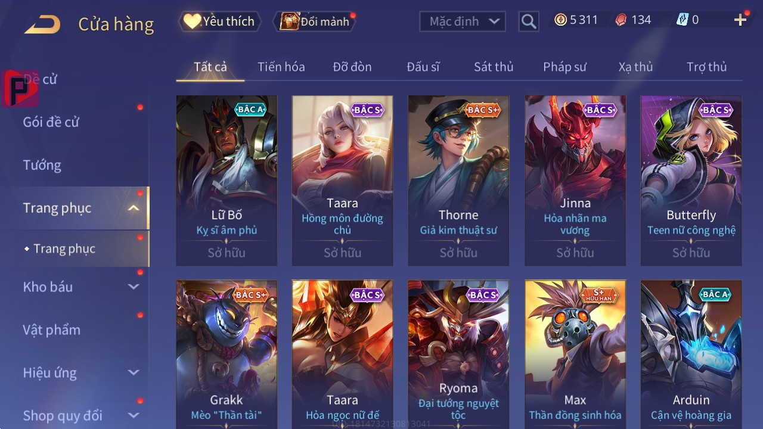
Task: Select the Tiến hóa tab
Action: pyautogui.click(x=281, y=67)
